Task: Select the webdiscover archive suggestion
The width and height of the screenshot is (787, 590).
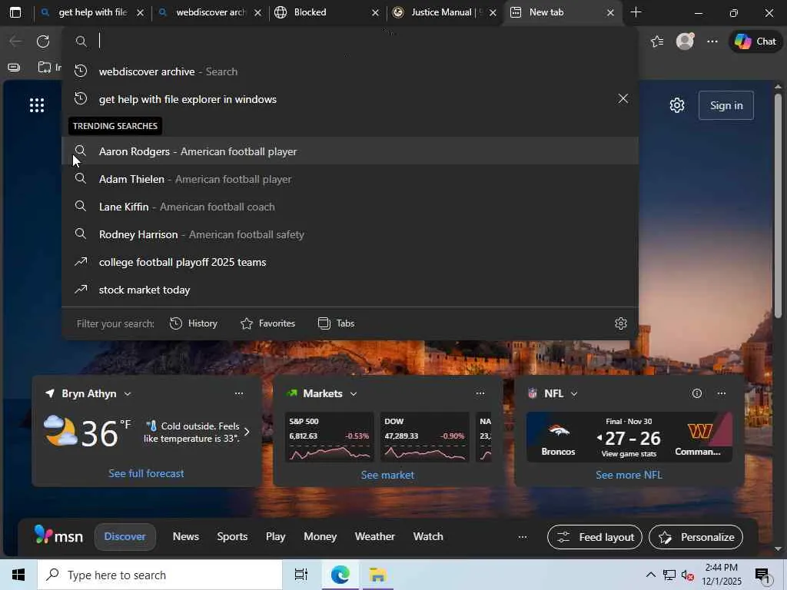Action: point(350,71)
